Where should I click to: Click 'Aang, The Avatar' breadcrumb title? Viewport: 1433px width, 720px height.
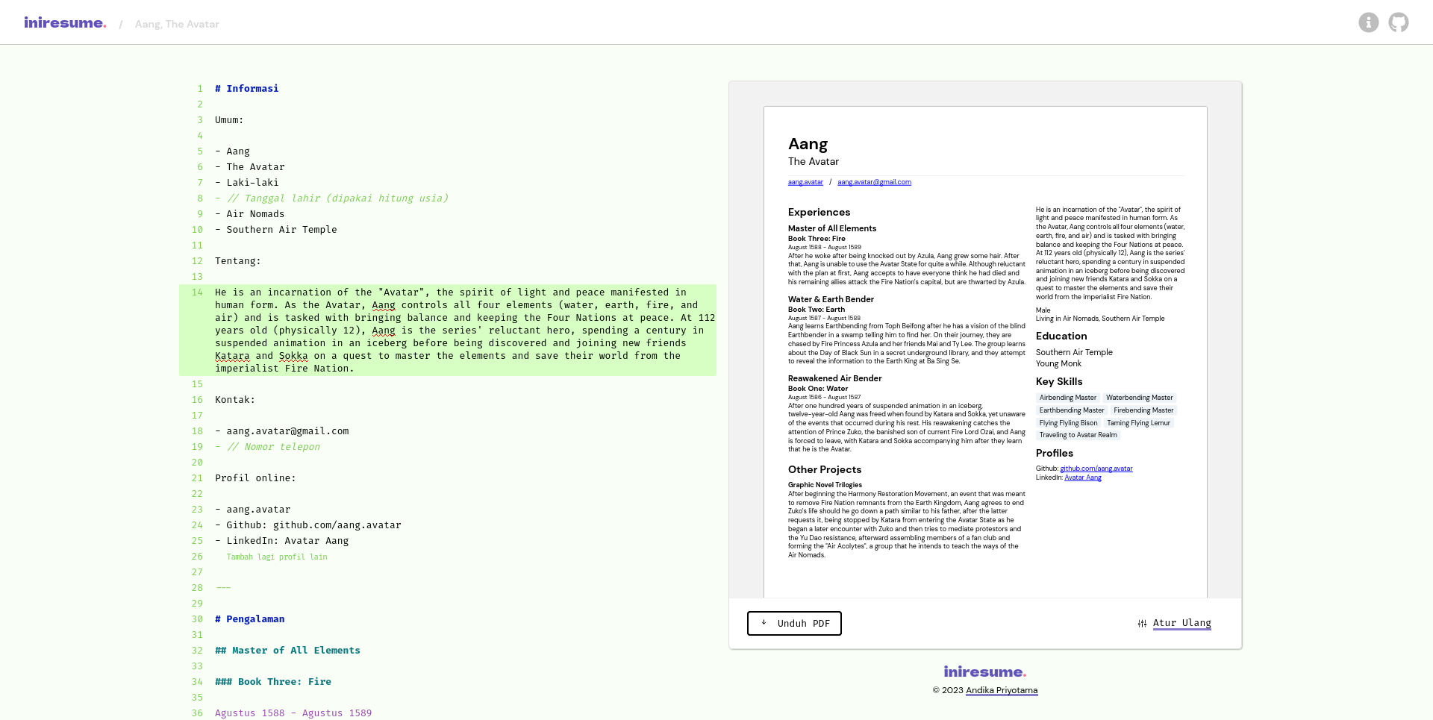pos(177,24)
